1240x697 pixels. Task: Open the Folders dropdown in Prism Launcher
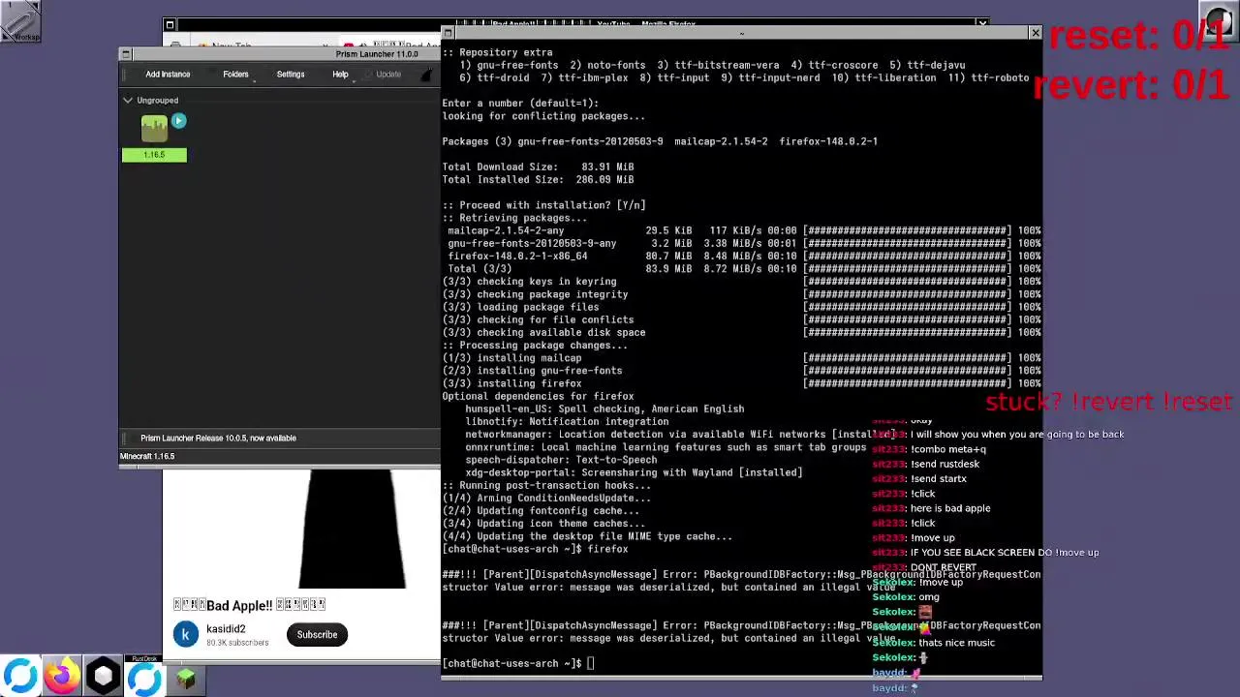pos(235,75)
